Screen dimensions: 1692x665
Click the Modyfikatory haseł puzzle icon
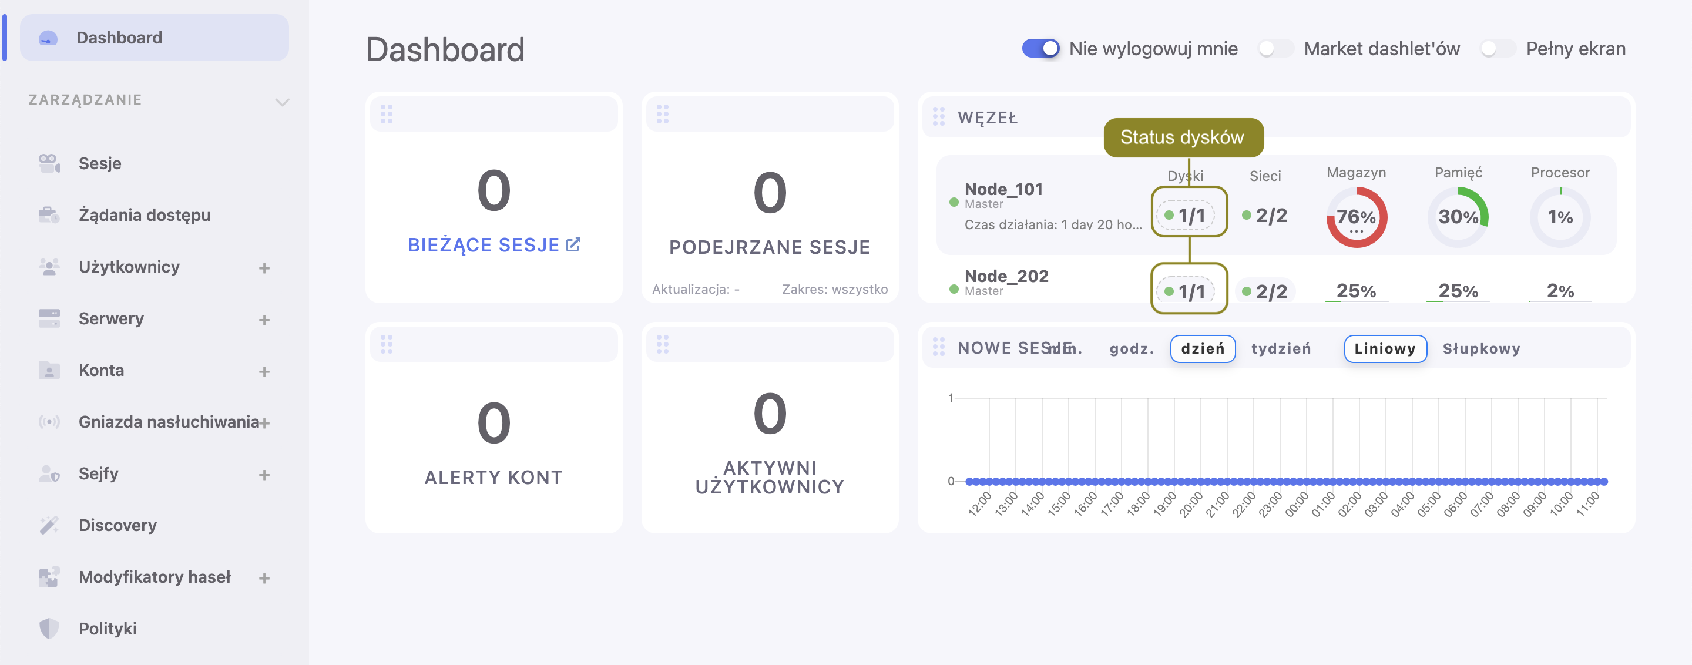point(49,577)
